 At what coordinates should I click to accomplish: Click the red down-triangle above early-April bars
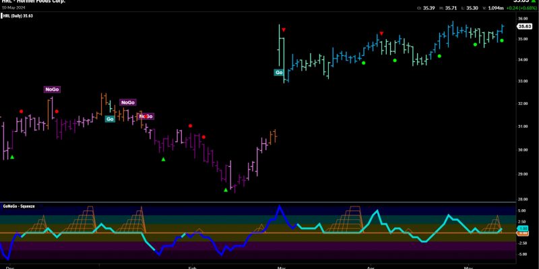pos(381,33)
